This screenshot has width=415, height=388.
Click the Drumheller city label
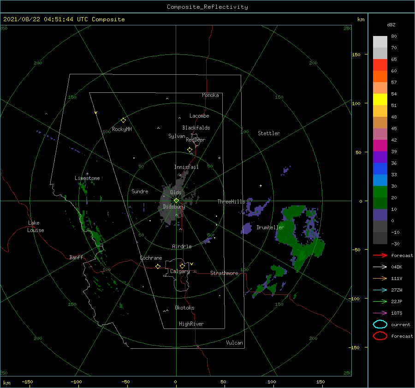point(270,227)
